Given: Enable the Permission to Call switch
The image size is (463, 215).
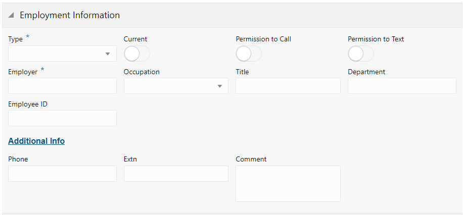Looking at the screenshot, I should coord(248,53).
